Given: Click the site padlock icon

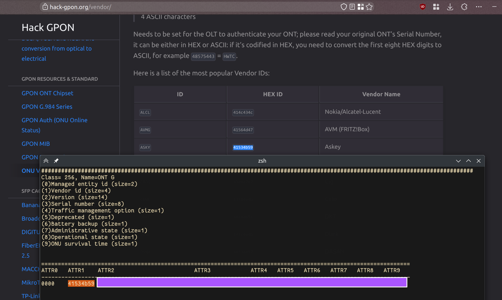Looking at the screenshot, I should [45, 7].
